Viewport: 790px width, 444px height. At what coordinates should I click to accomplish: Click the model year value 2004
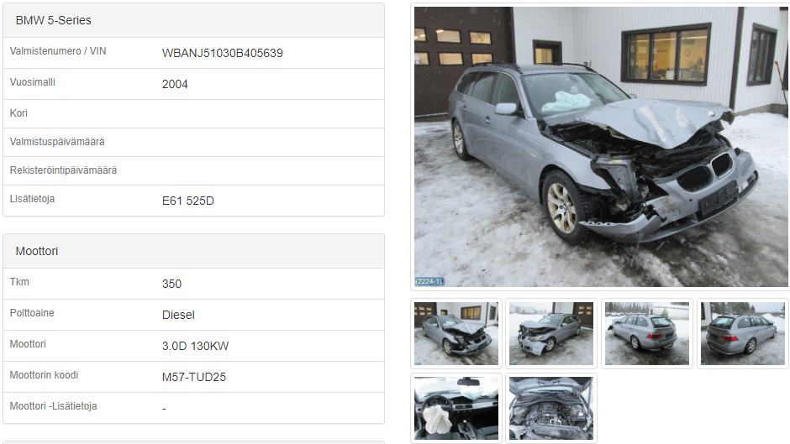[x=175, y=84]
